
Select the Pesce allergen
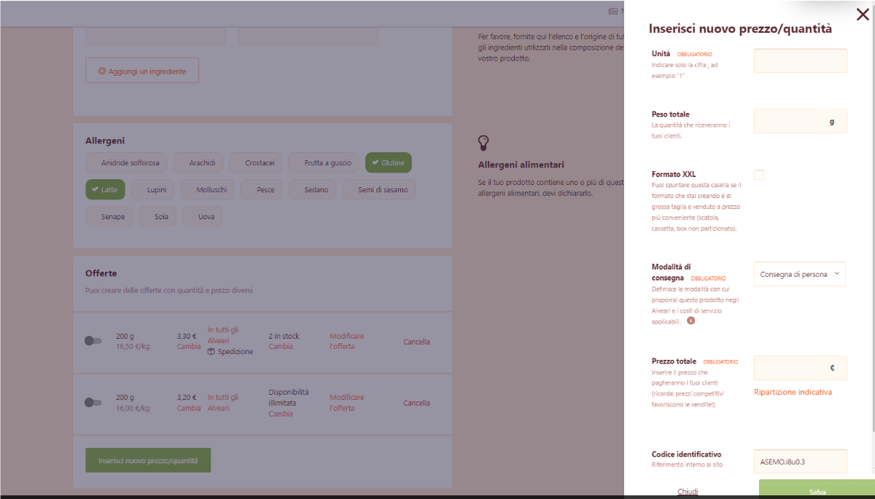click(262, 189)
